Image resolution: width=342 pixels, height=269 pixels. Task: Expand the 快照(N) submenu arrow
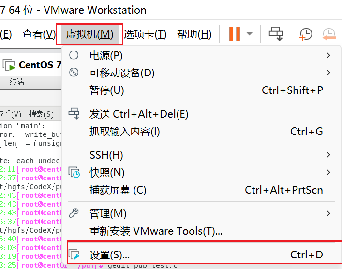tap(328, 172)
